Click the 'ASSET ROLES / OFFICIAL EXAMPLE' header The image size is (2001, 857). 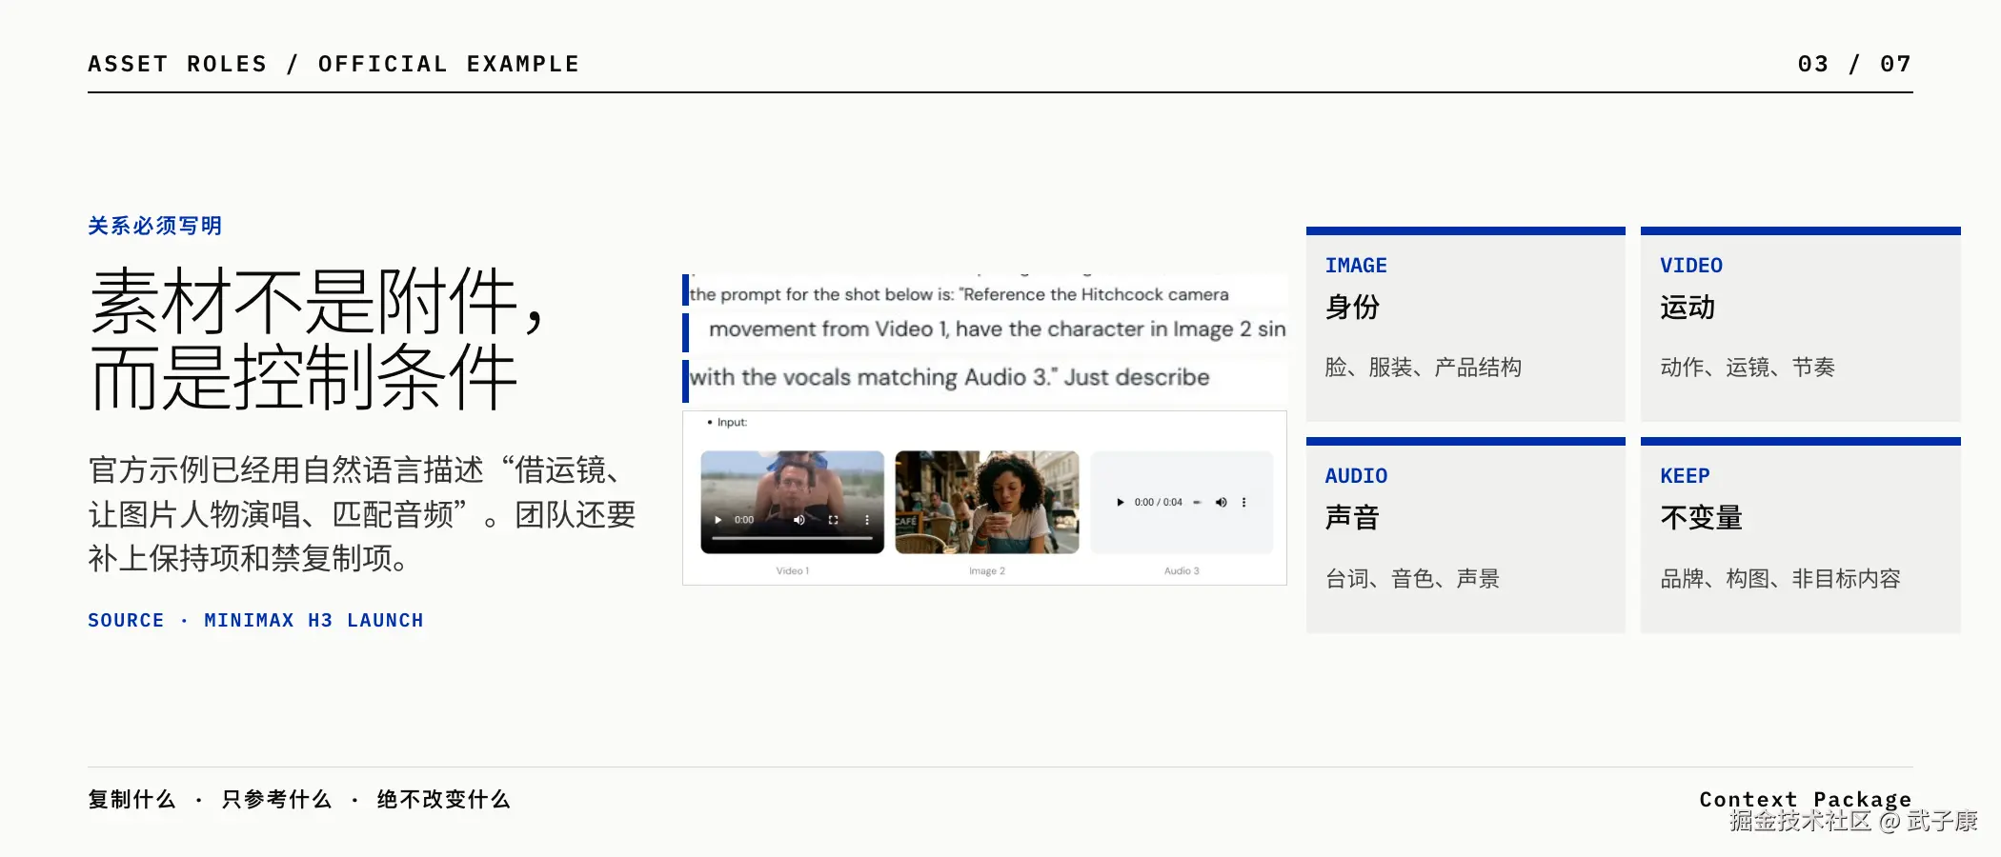pos(333,64)
